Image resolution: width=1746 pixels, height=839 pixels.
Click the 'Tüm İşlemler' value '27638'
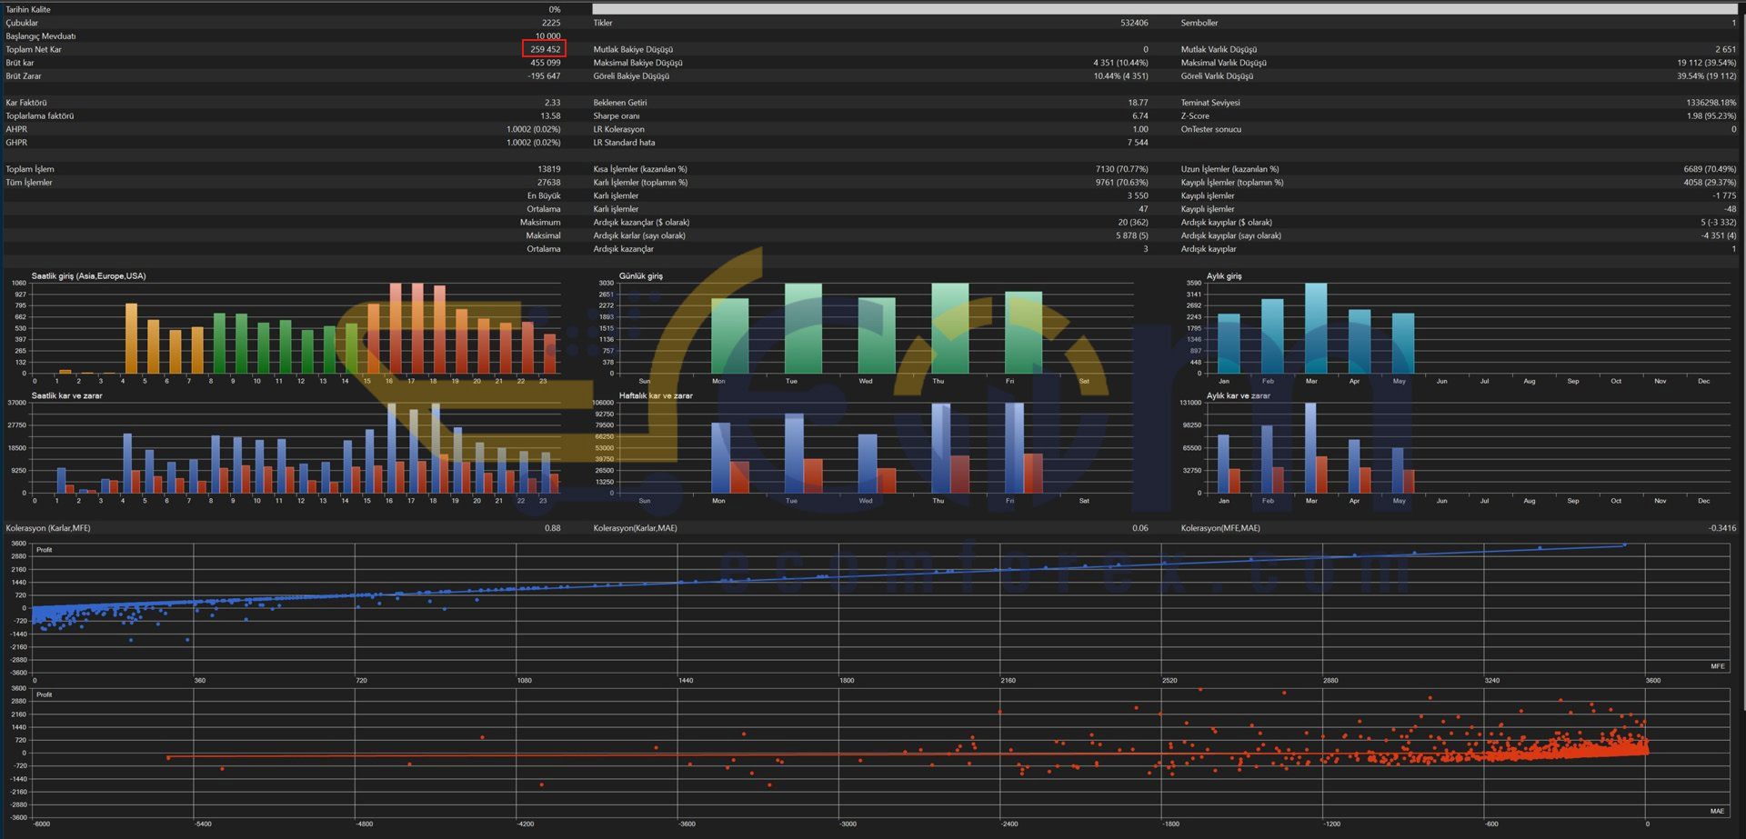548,183
